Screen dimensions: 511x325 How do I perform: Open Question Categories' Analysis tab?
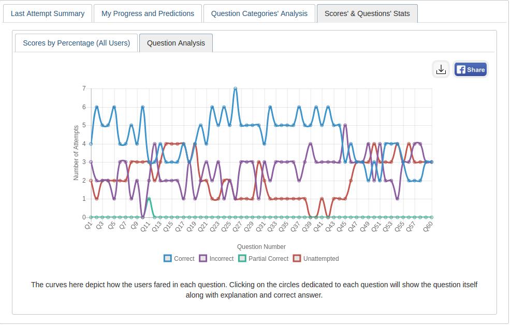point(259,13)
